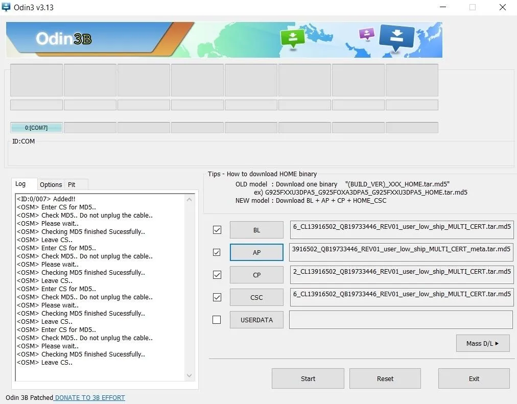Click the blue download icon in banner
Screen dimensions: 517x404
click(x=396, y=38)
